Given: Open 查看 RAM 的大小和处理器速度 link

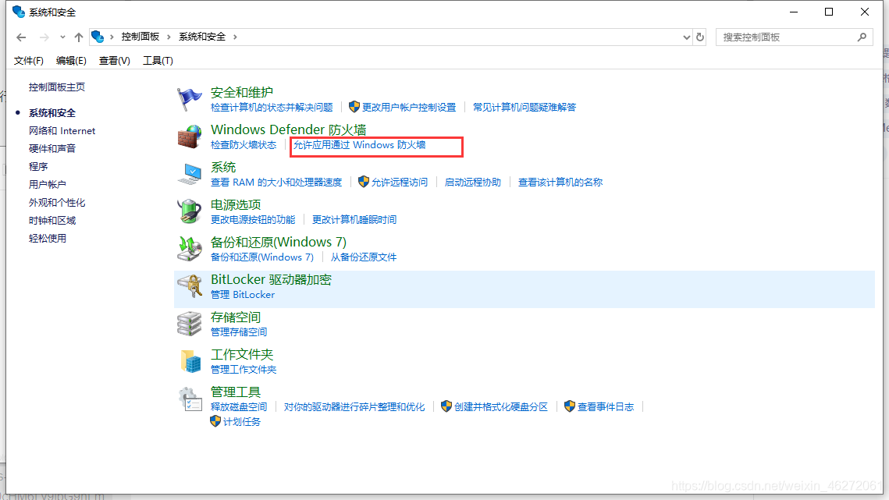Looking at the screenshot, I should click(x=276, y=182).
